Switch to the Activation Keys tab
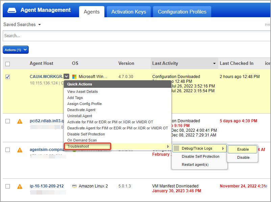Viewport: 271px width, 202px height. point(128,11)
